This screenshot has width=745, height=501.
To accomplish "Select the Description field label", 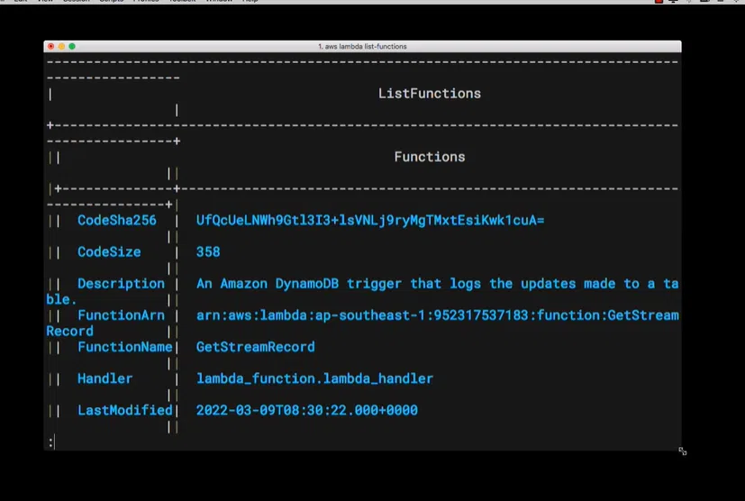I will (x=121, y=284).
